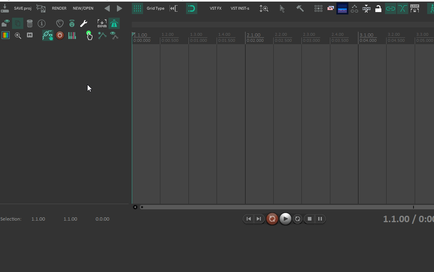
Task: Click the left arrow undo triangle
Action: coord(107,8)
